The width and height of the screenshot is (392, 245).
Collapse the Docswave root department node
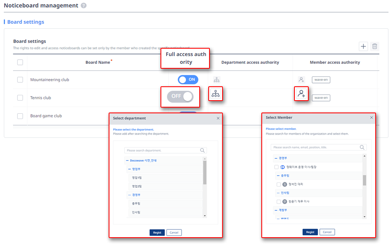point(127,161)
